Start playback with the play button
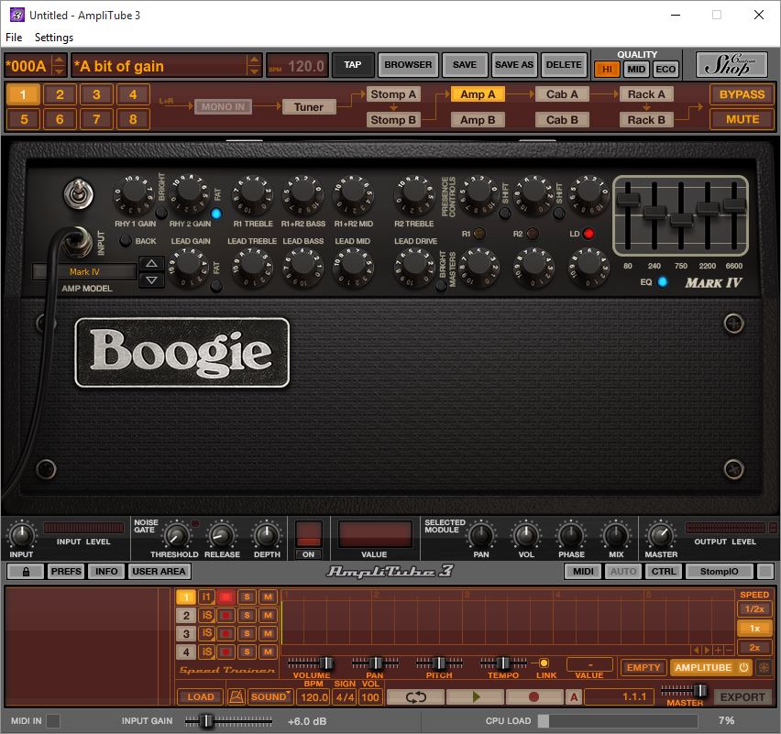Image resolution: width=781 pixels, height=734 pixels. [476, 696]
